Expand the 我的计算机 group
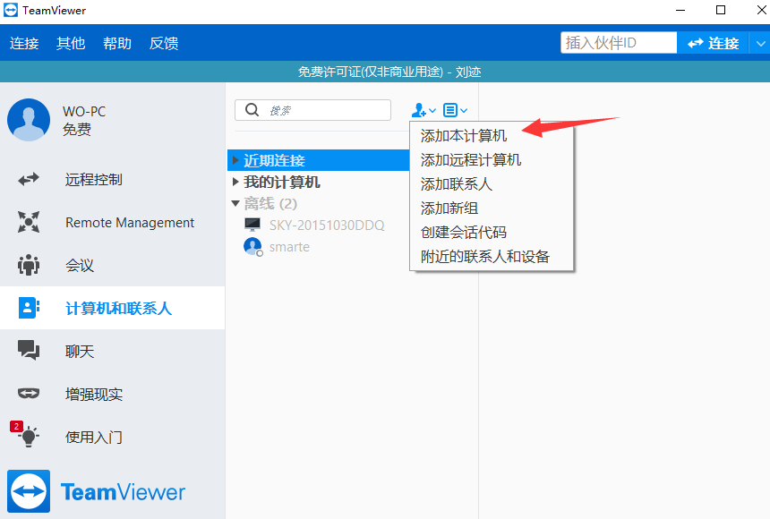Viewport: 770px width, 519px height. [x=235, y=183]
